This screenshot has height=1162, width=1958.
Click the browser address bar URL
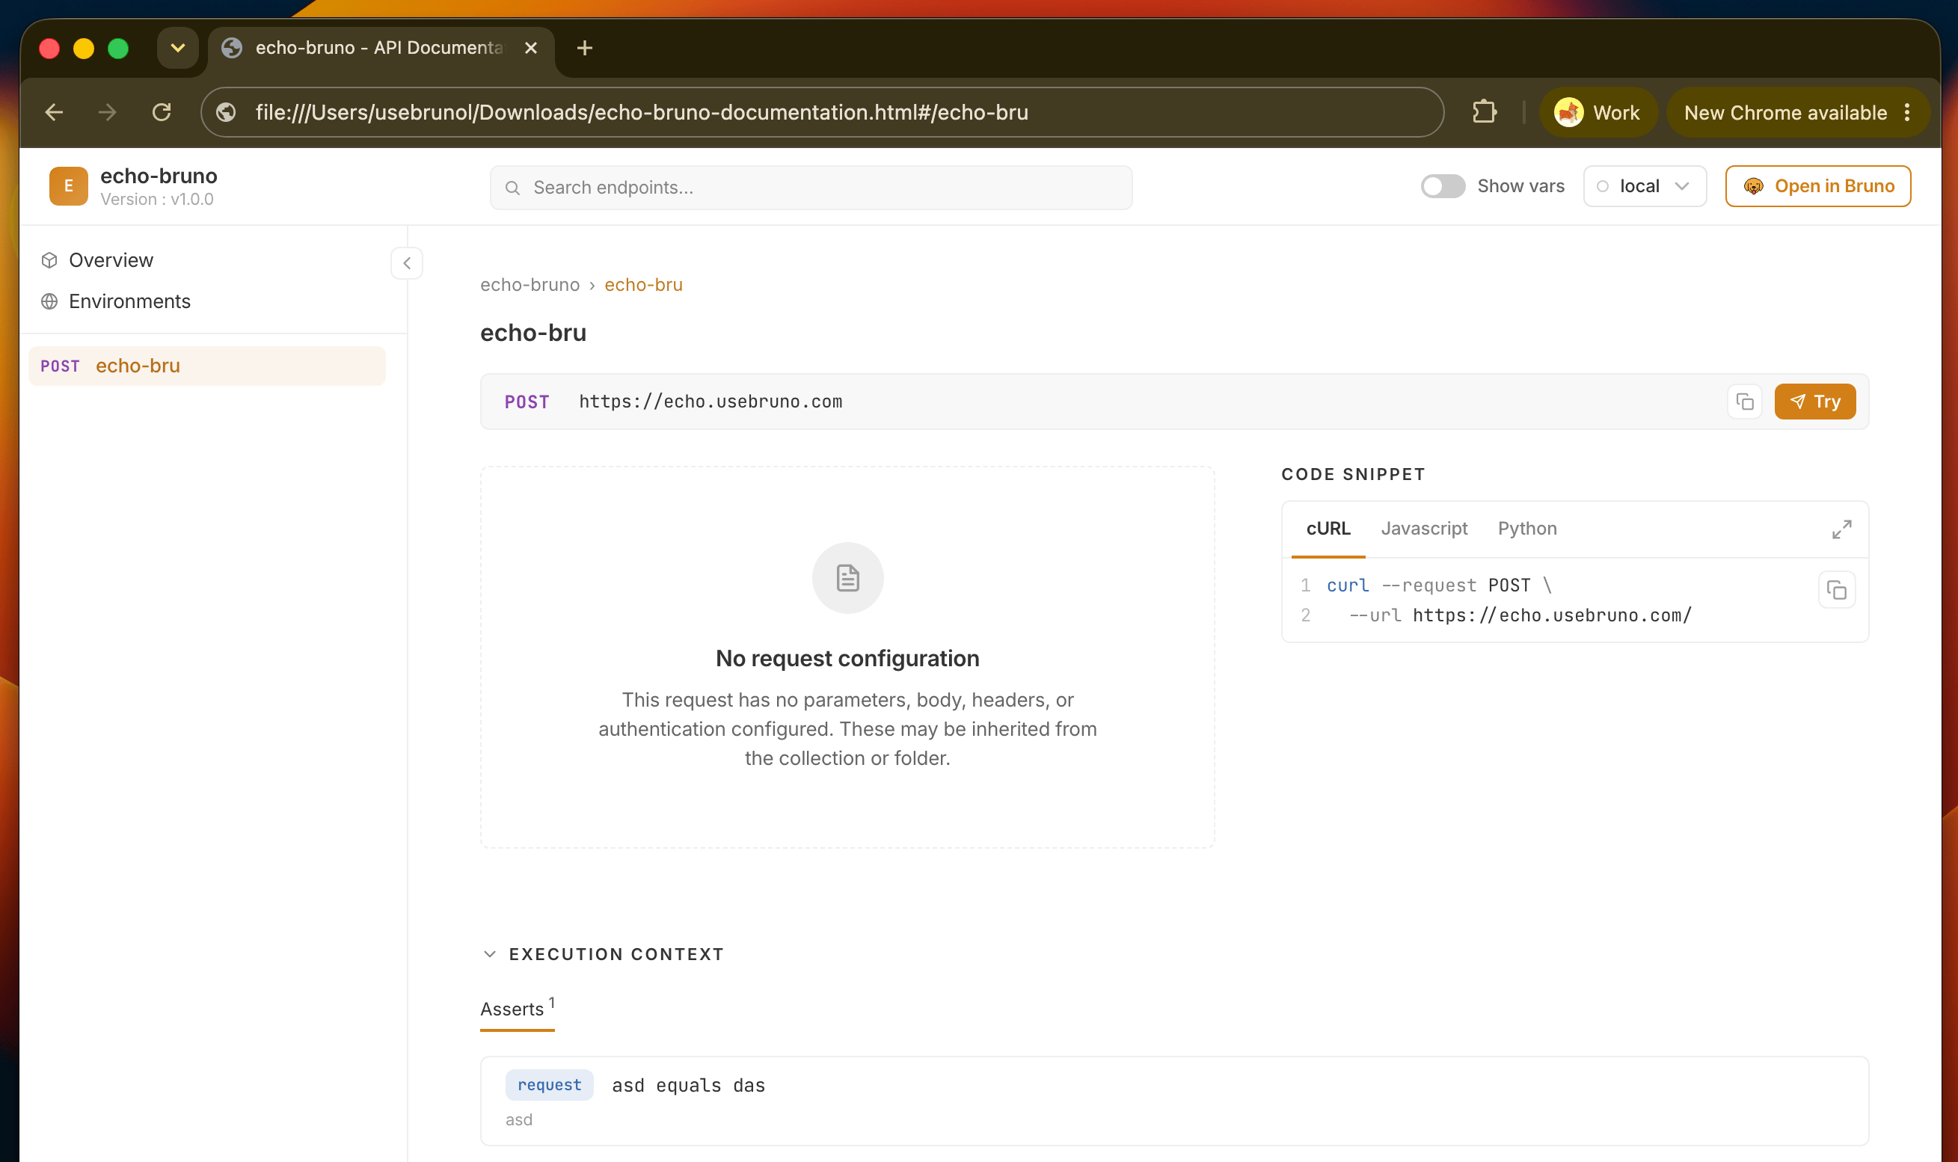[642, 113]
